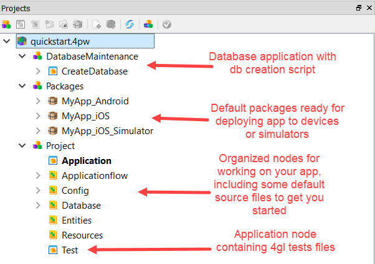Close the Projects panel

coord(368,8)
